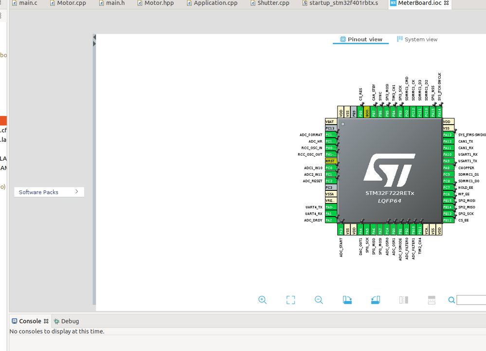This screenshot has height=351, width=486.
Task: Select the PC1.. pin labeled ADC_FORMAT
Action: tap(331, 135)
